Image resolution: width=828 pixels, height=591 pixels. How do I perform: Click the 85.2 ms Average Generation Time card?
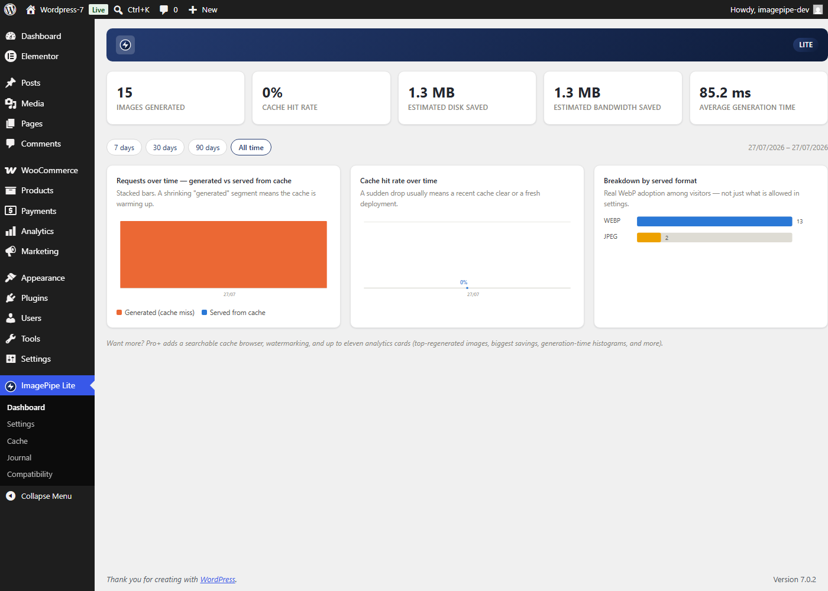point(759,98)
